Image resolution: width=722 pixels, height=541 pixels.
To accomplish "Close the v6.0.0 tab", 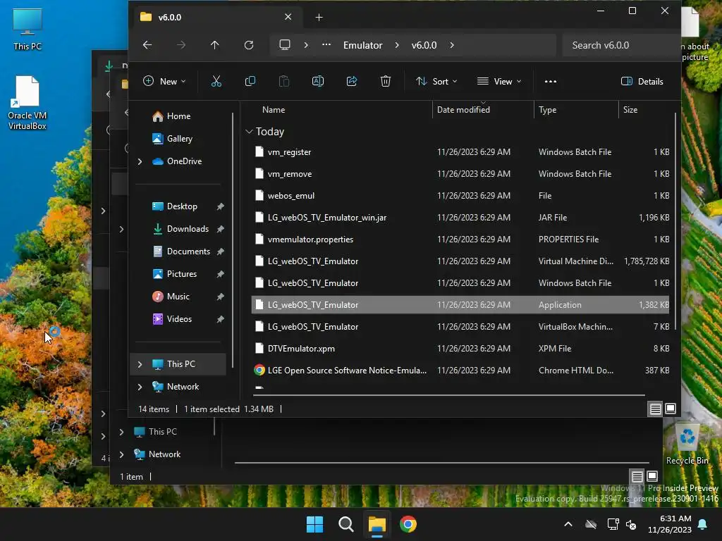I will coord(288,17).
